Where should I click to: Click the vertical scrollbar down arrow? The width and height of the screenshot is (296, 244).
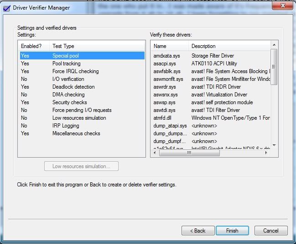(x=274, y=145)
